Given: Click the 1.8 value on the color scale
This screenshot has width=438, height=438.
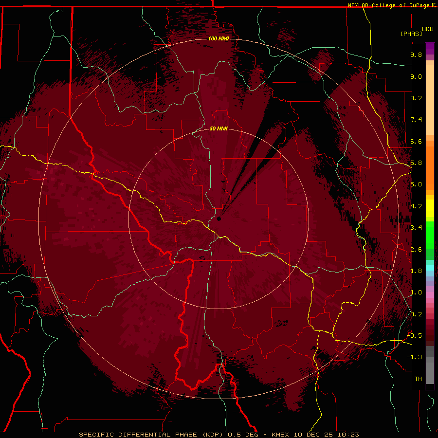Looking at the screenshot, I should point(416,271).
